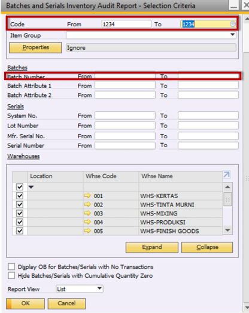The height and width of the screenshot is (313, 249).
Task: Open link arrow for warehouse 001
Action: click(x=87, y=196)
